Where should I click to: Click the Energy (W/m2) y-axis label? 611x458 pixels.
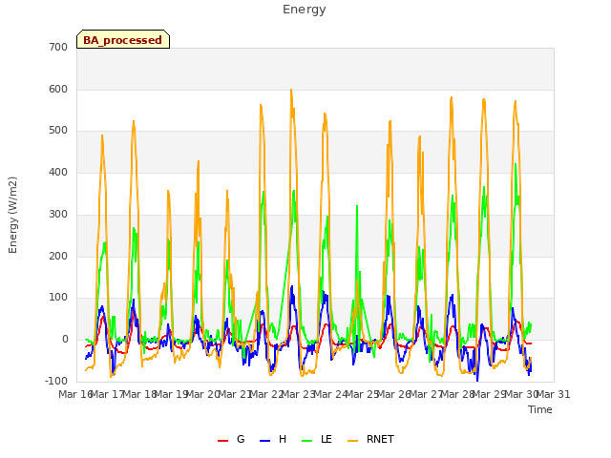(x=12, y=215)
